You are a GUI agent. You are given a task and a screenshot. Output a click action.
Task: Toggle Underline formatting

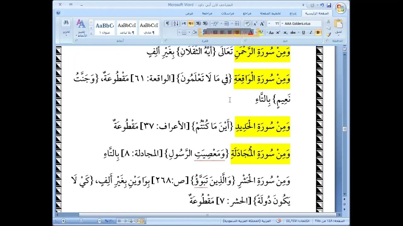(304, 32)
